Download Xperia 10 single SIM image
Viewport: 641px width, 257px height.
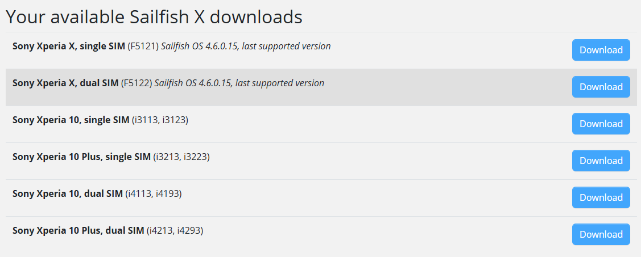click(x=601, y=124)
